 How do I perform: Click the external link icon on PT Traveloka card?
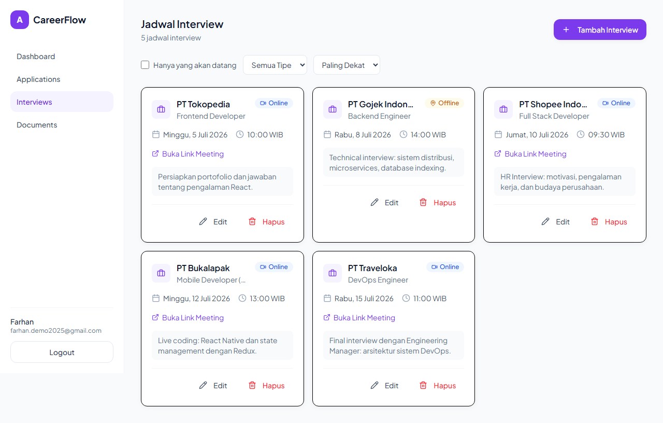[327, 317]
